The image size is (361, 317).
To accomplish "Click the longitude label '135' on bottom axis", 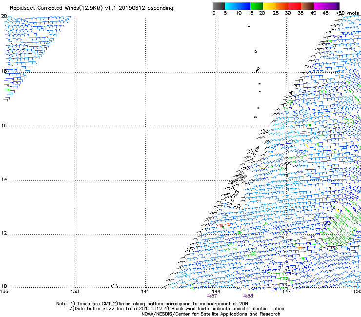I will pyautogui.click(x=4, y=292).
